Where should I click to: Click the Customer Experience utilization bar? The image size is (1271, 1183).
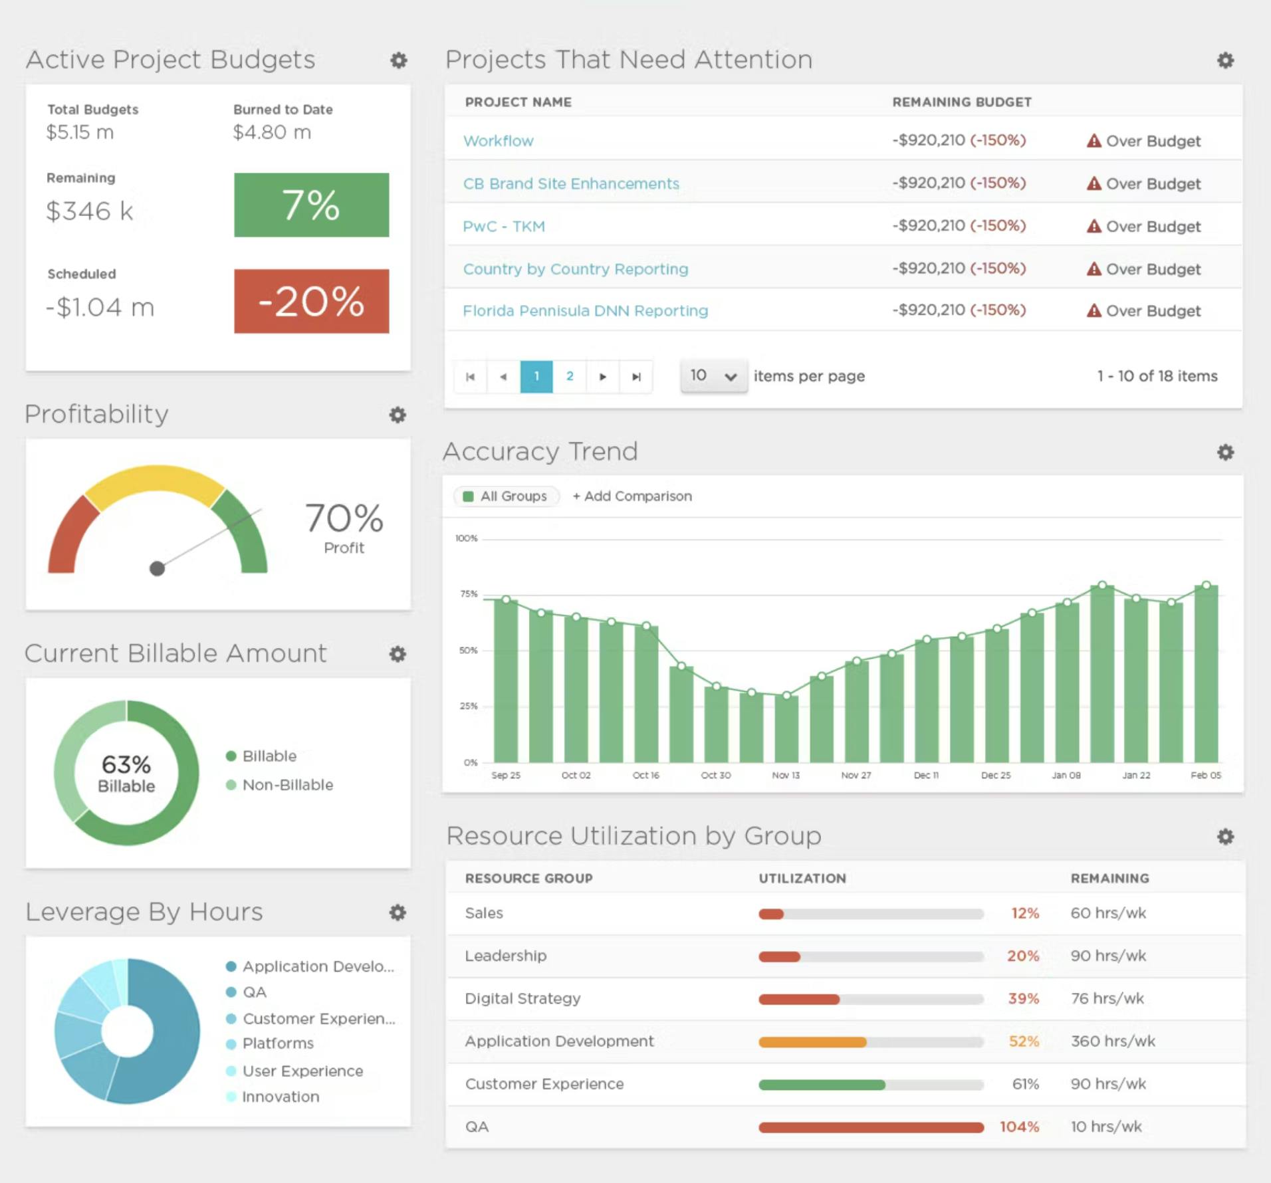[871, 1085]
